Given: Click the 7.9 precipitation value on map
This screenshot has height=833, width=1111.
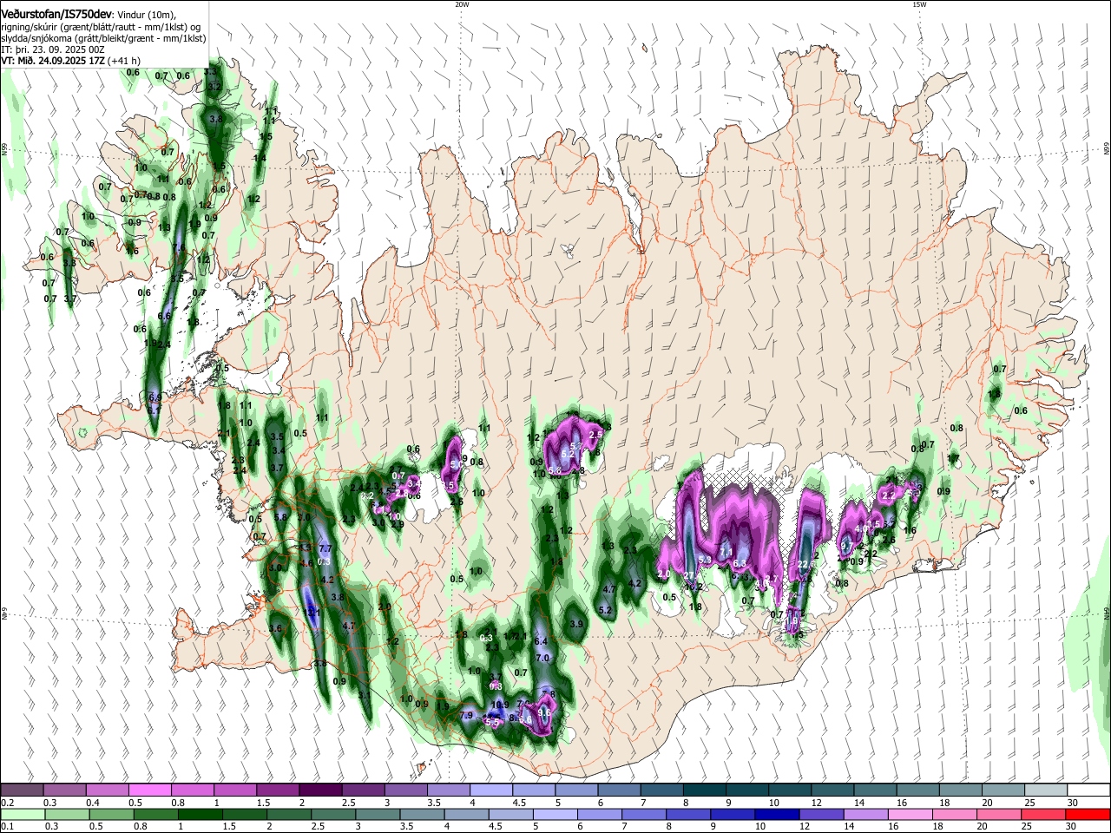Looking at the screenshot, I should [467, 716].
